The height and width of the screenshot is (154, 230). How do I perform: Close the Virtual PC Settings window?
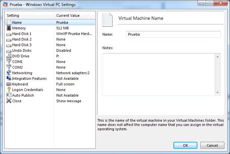(220, 3)
